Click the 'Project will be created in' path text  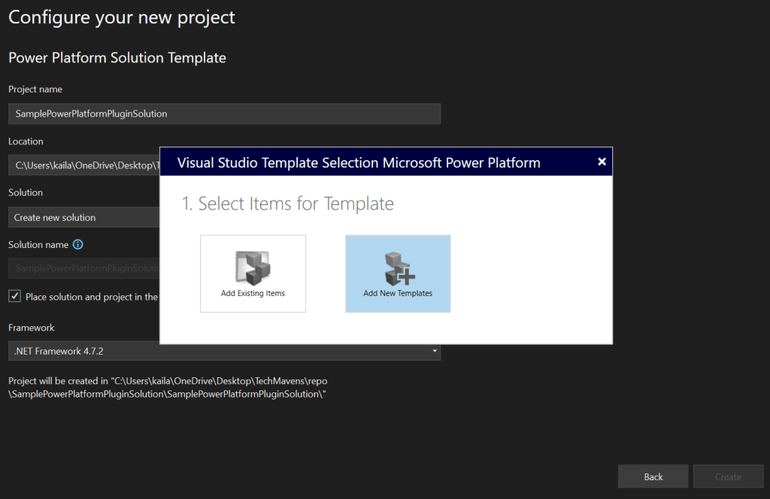[168, 387]
